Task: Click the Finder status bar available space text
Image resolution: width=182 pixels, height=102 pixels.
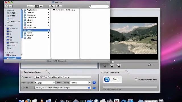Action: [57, 61]
